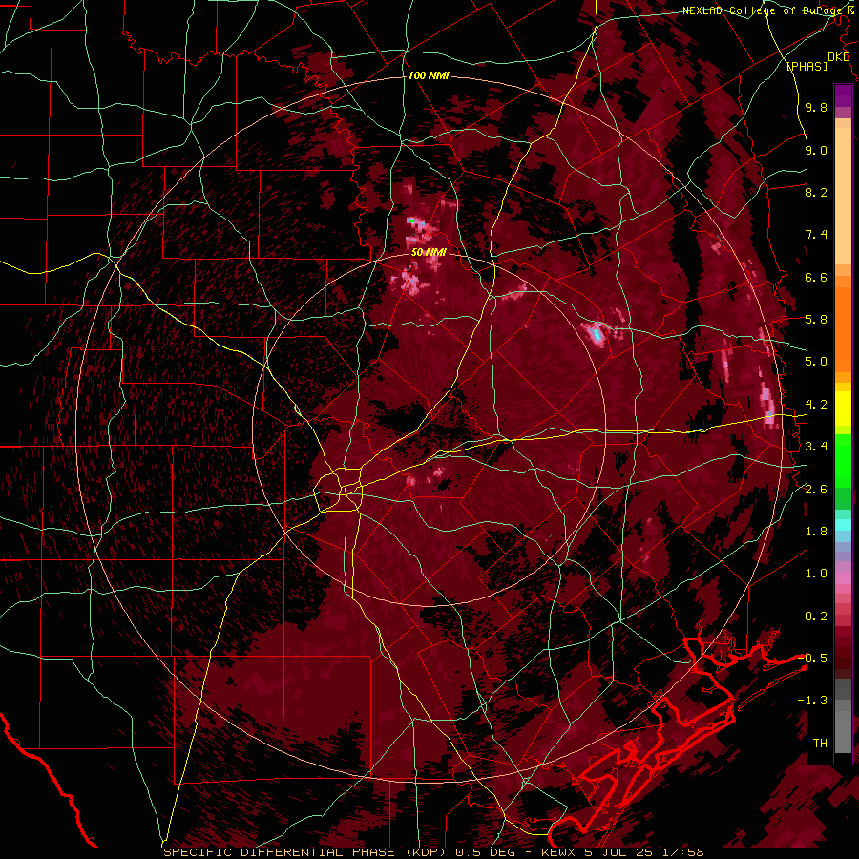Viewport: 859px width, 859px height.
Task: Click the TH label on the scale
Action: [x=820, y=744]
